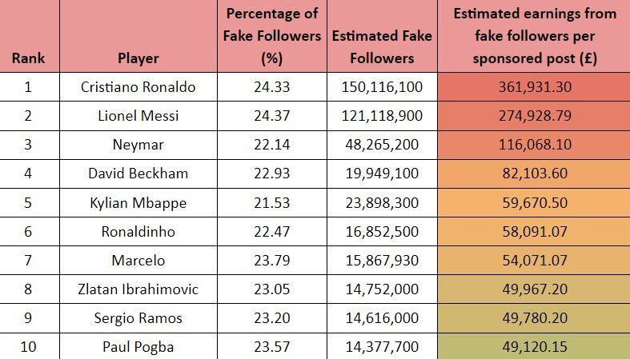
Task: Click the green 49,120.15 earnings cell
Action: [534, 346]
